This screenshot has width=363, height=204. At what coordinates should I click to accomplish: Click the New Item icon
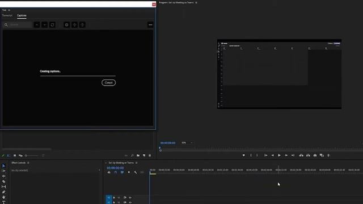144,156
